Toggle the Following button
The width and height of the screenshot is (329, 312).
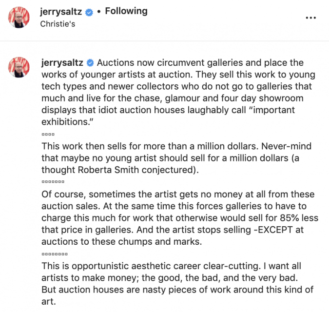126,11
